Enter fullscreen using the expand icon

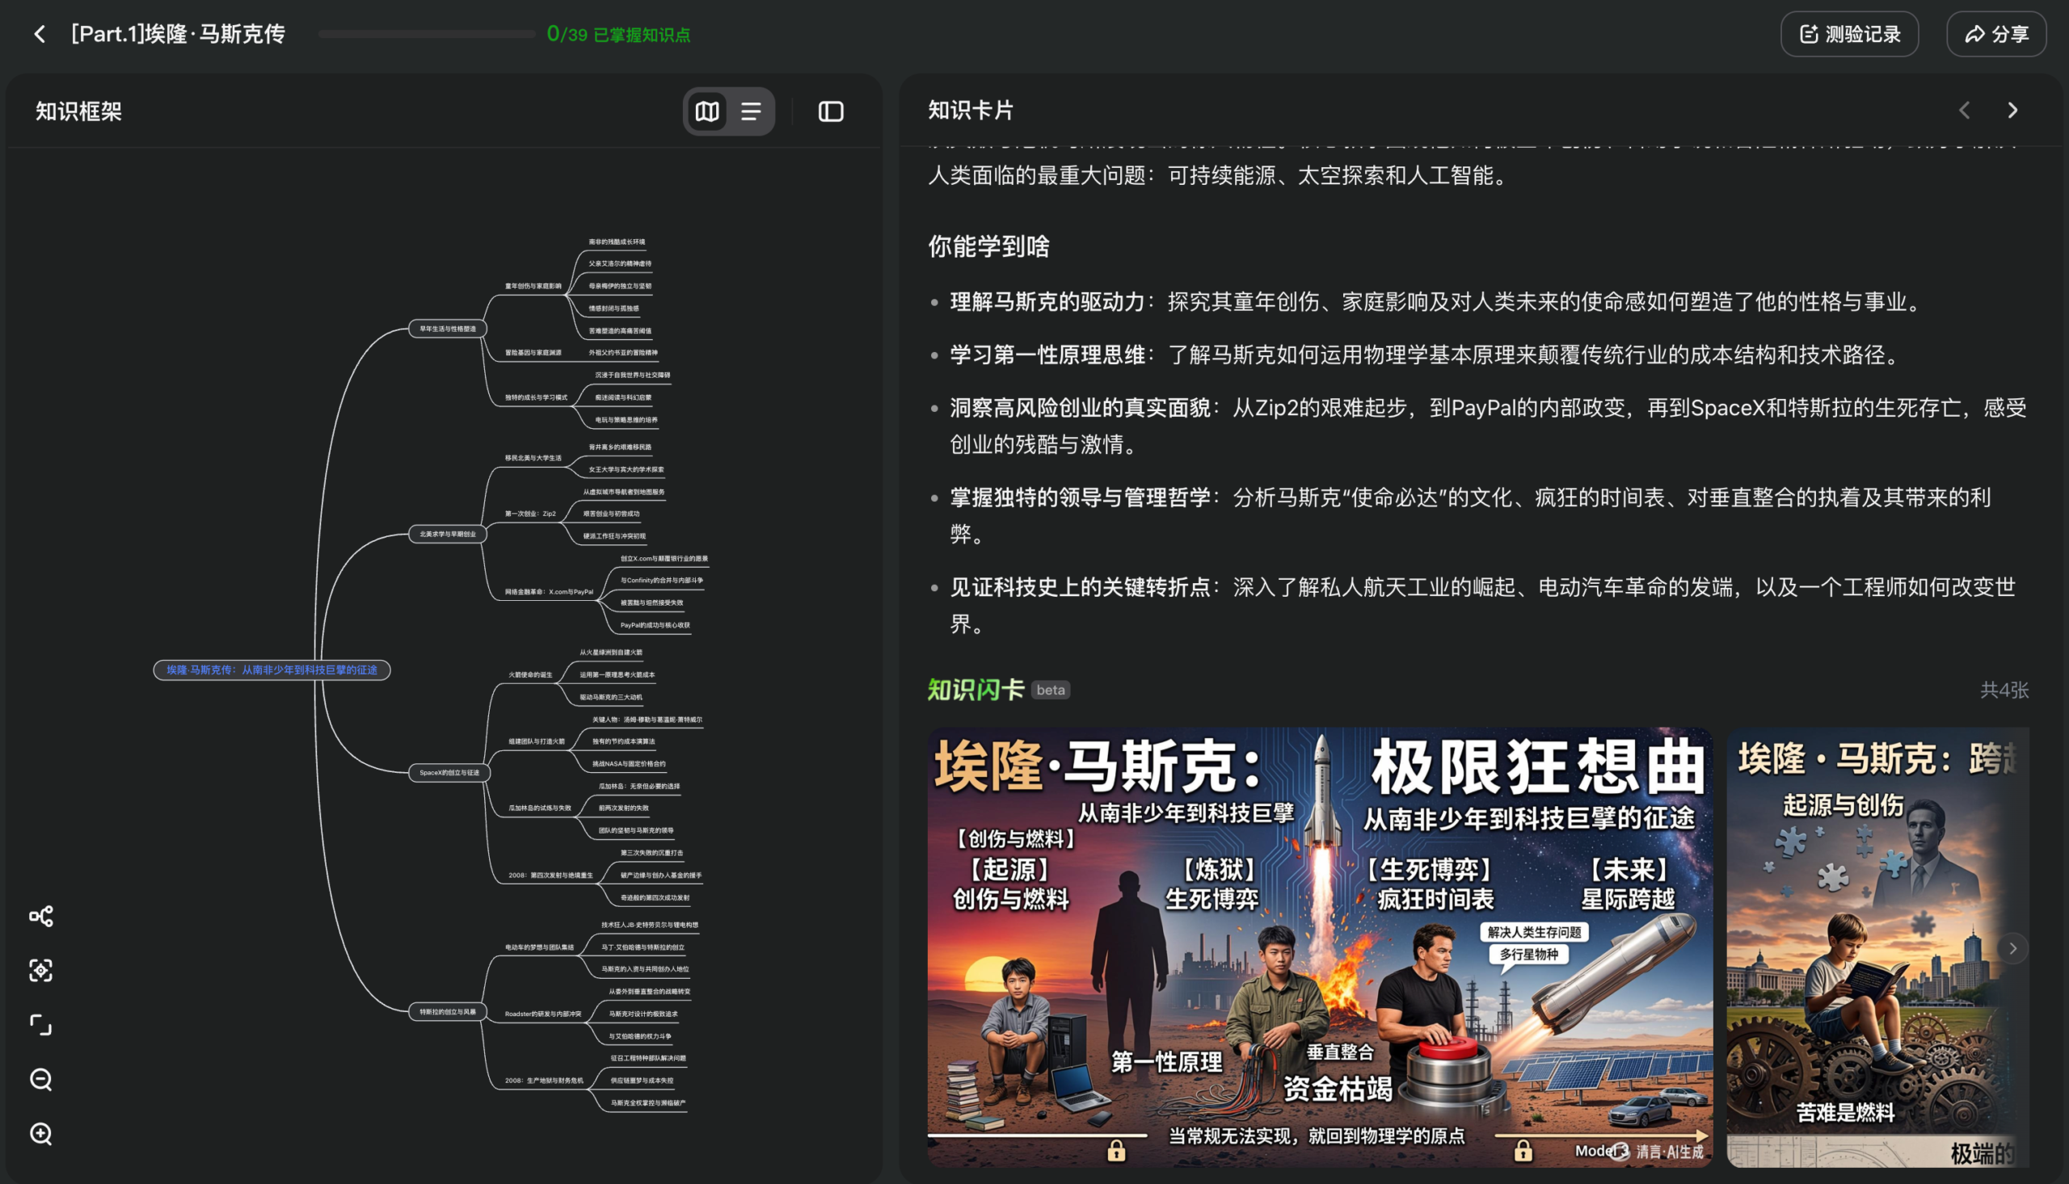point(40,1026)
